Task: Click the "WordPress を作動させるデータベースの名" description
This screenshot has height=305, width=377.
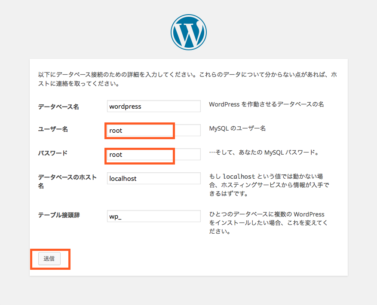Action: coord(266,104)
